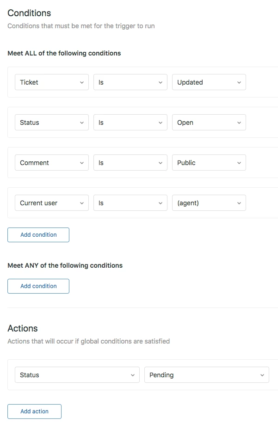Add condition under Meet ANY section
The height and width of the screenshot is (430, 278).
(x=38, y=286)
